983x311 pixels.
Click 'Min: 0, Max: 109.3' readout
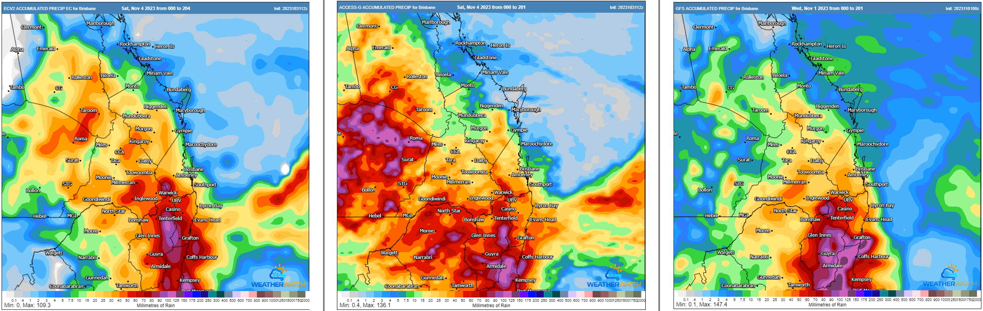(27, 305)
